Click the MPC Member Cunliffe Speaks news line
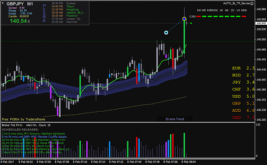 [x=35, y=137]
